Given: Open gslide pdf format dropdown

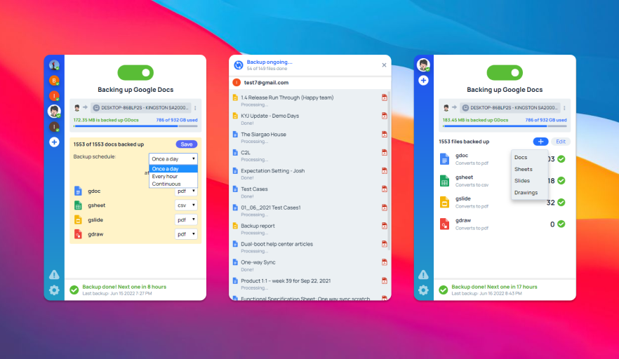Looking at the screenshot, I should (186, 219).
